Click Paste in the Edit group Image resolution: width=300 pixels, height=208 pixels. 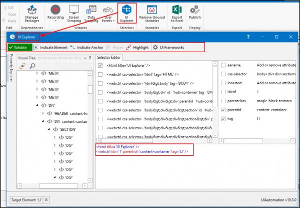9,21
